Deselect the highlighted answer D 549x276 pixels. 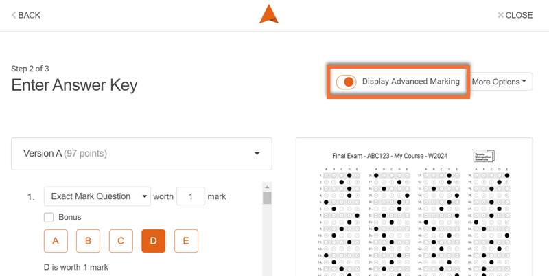tap(153, 241)
